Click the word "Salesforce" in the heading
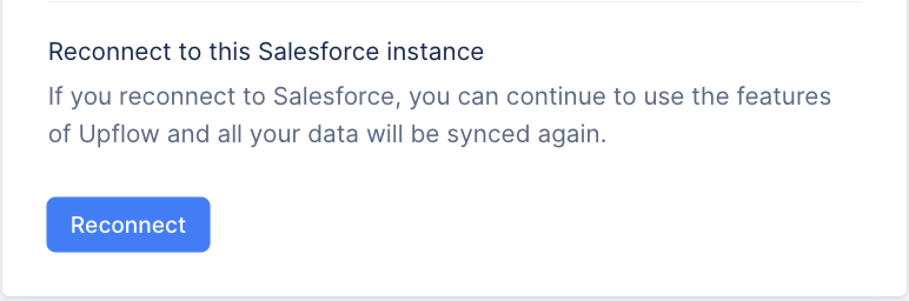Image resolution: width=909 pixels, height=301 pixels. click(x=319, y=52)
